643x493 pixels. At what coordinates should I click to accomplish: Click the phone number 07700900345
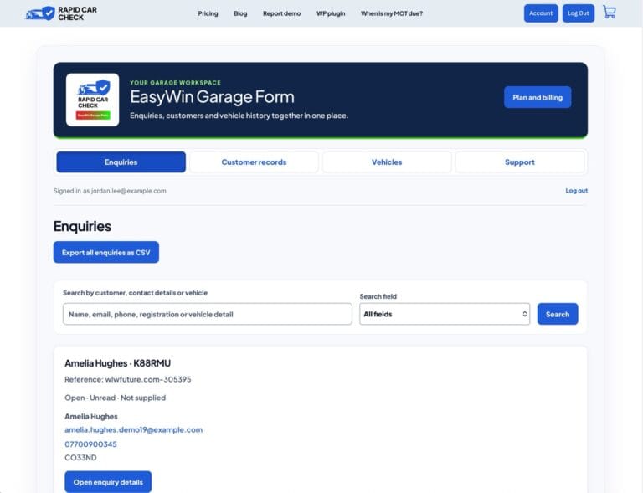[x=90, y=444]
